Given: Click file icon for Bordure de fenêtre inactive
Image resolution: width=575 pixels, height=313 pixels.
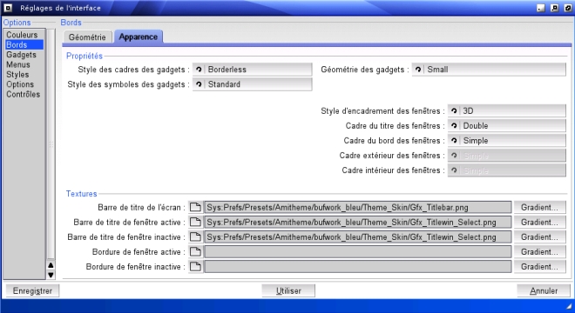Looking at the screenshot, I should 195,267.
